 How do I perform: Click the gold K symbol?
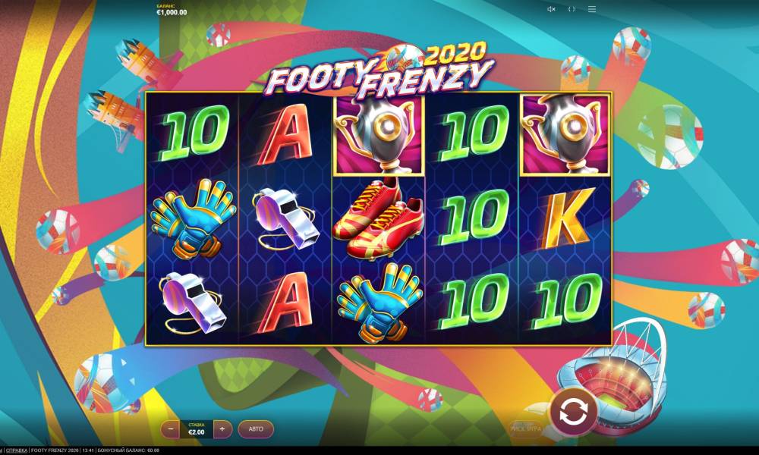point(566,218)
